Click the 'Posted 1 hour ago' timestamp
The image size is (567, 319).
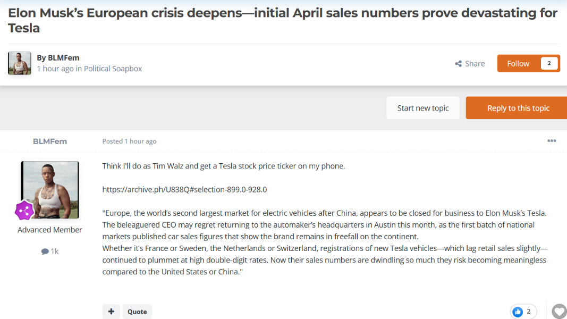click(129, 141)
